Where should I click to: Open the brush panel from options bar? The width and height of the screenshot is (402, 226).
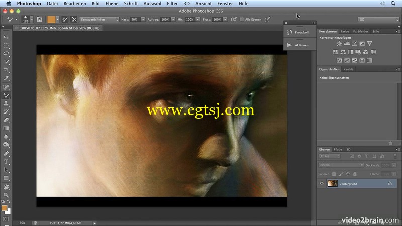(x=40, y=19)
